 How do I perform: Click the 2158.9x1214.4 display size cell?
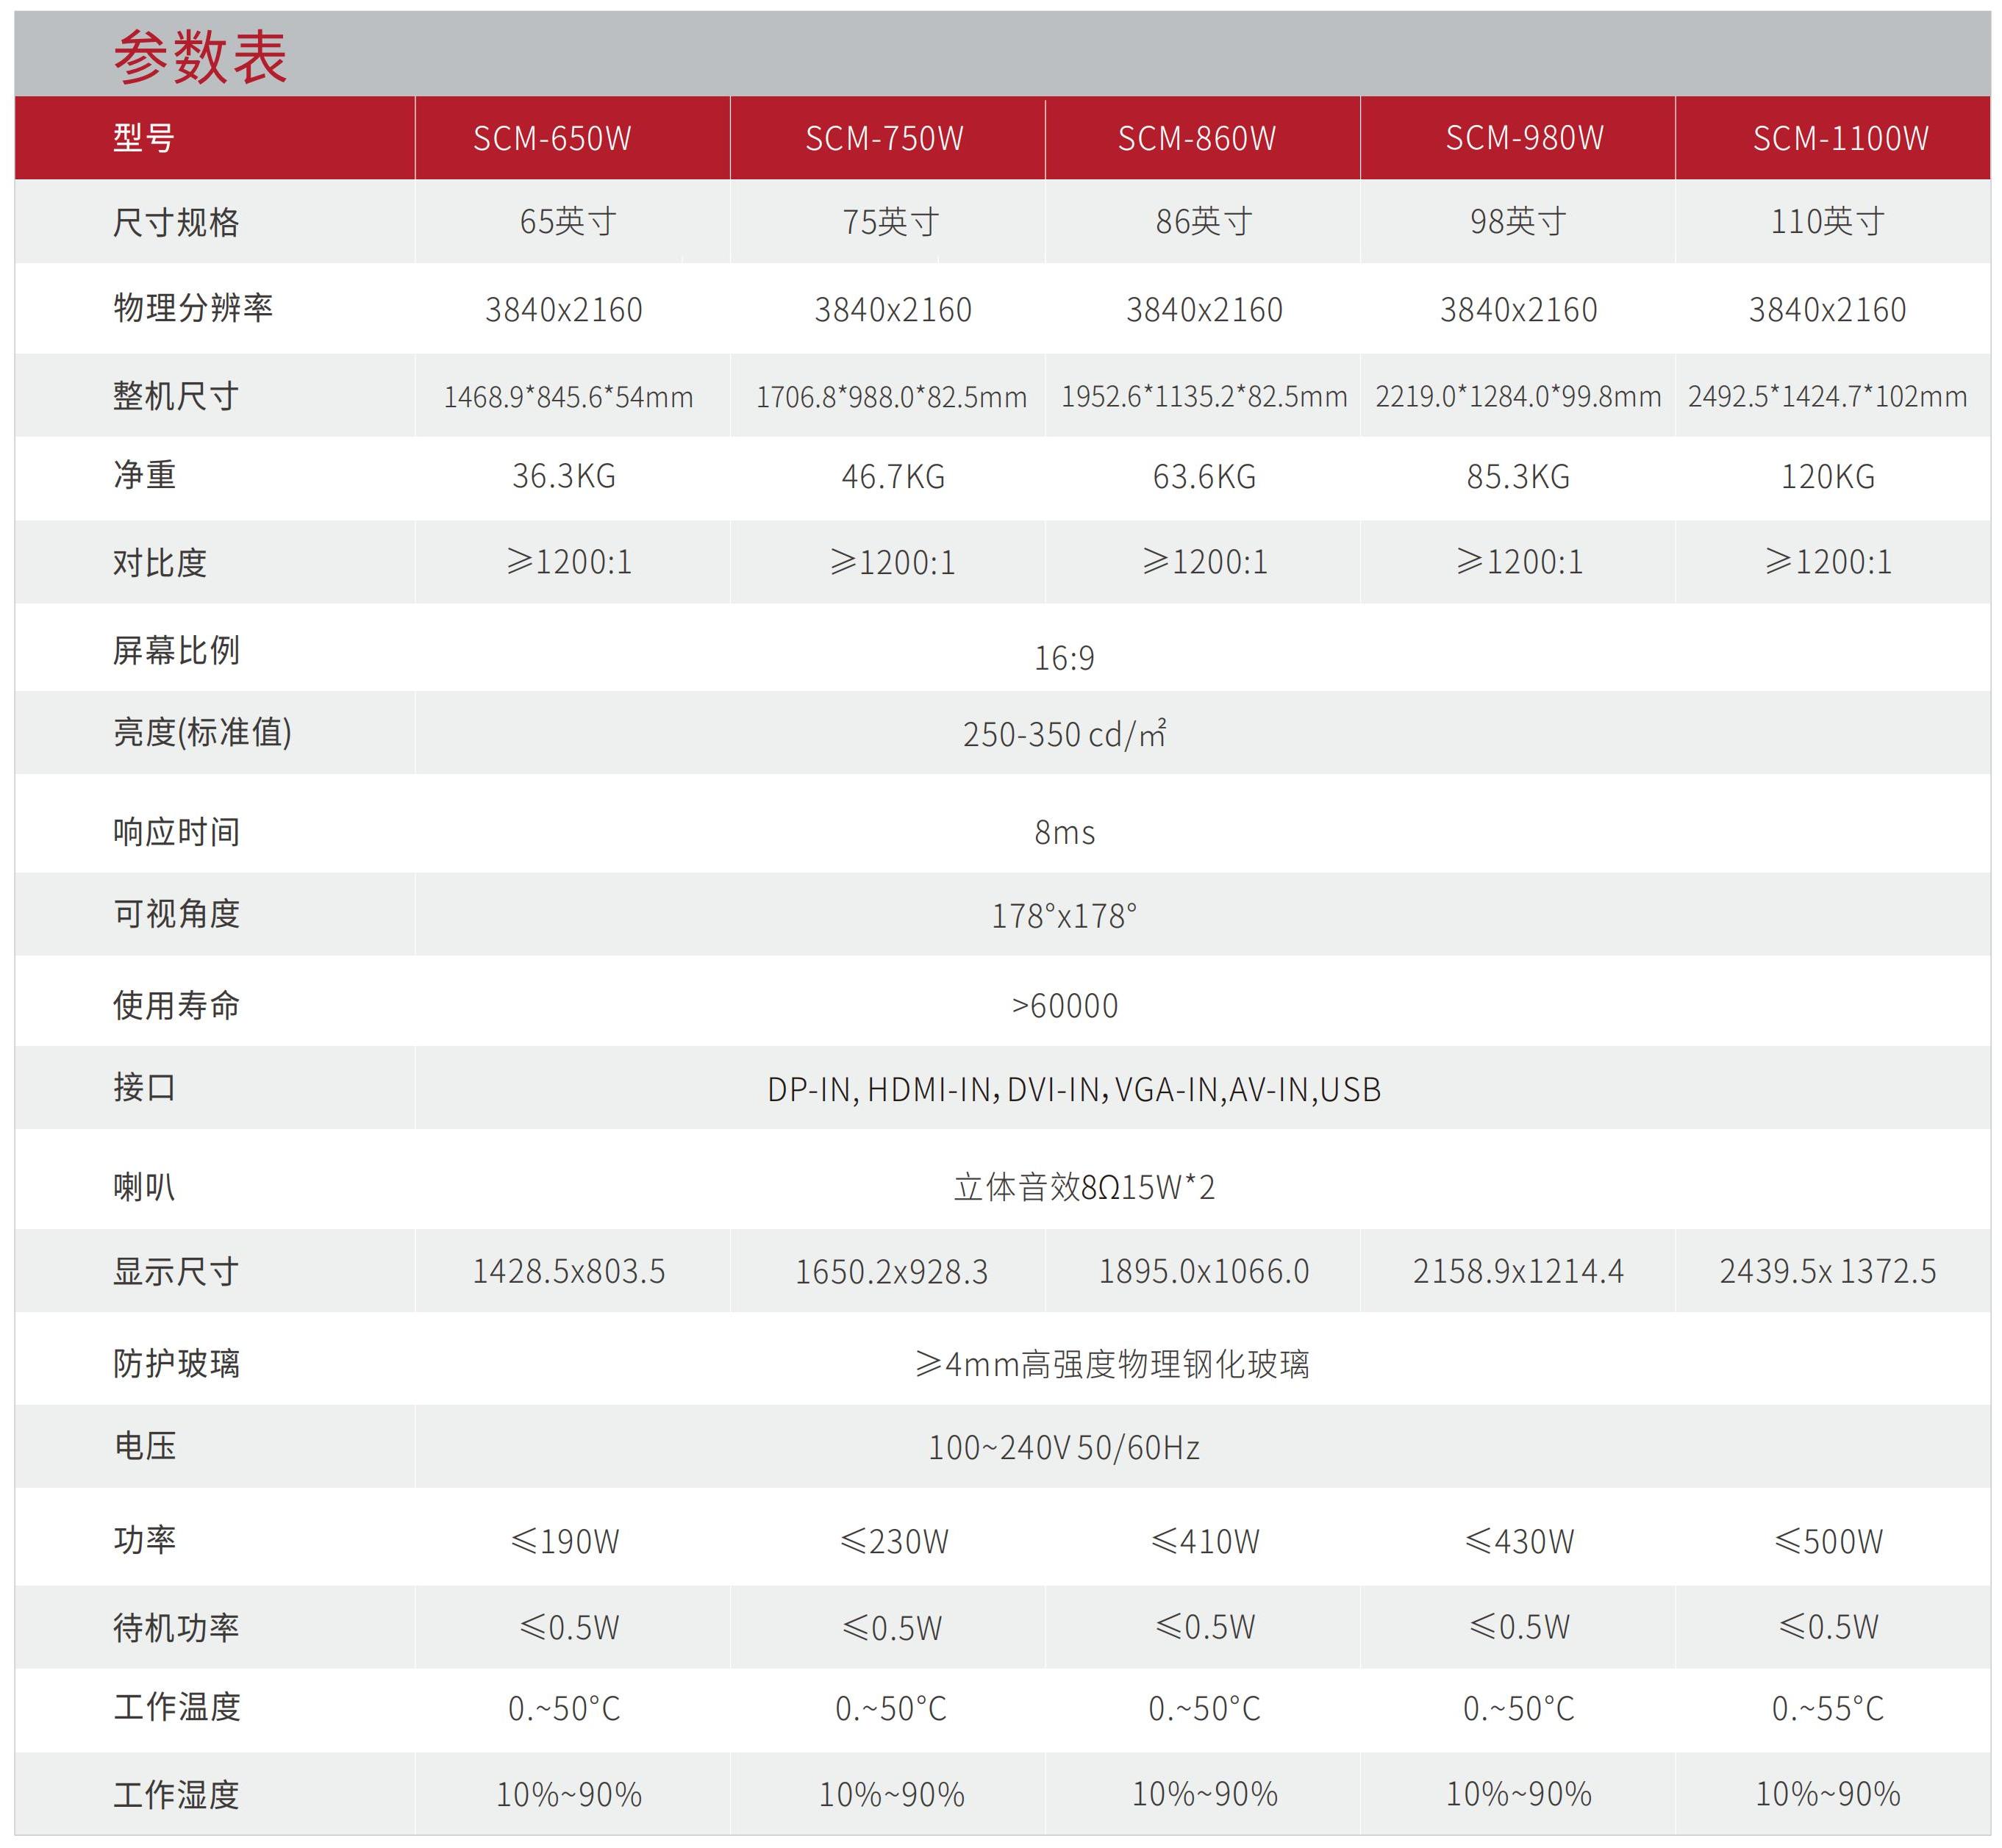pyautogui.click(x=1518, y=1271)
